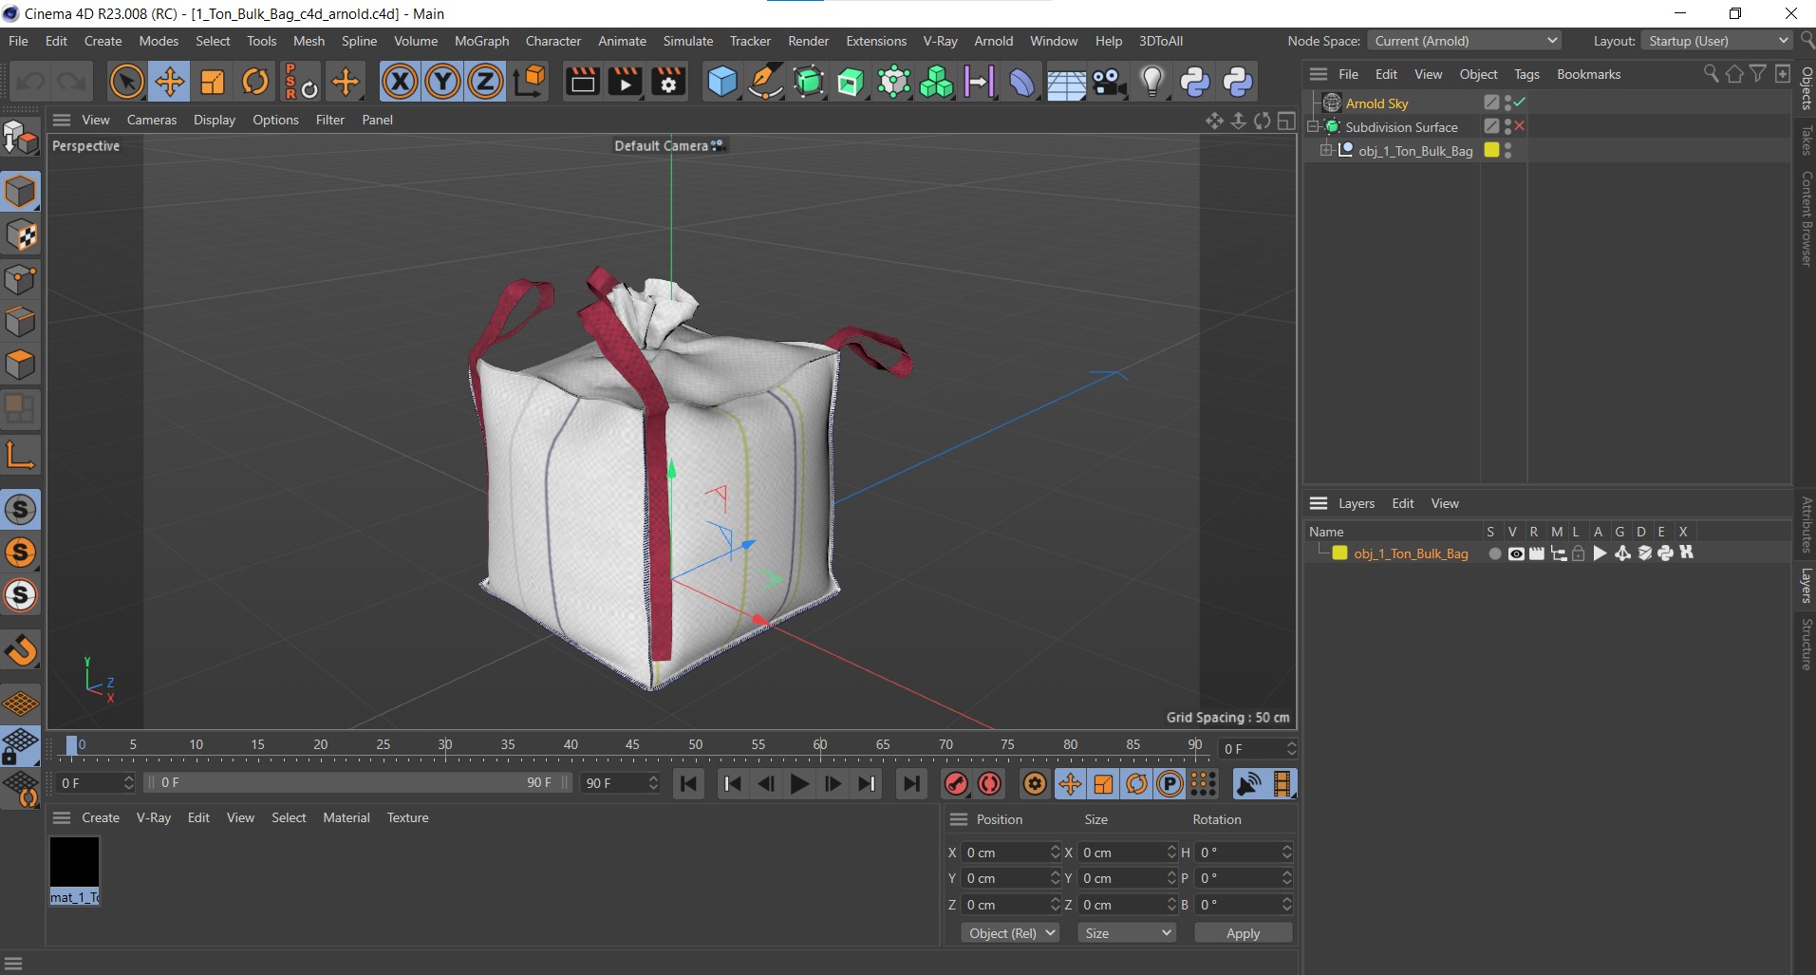Image resolution: width=1816 pixels, height=975 pixels.
Task: Open Edit Render Settings
Action: (x=668, y=82)
